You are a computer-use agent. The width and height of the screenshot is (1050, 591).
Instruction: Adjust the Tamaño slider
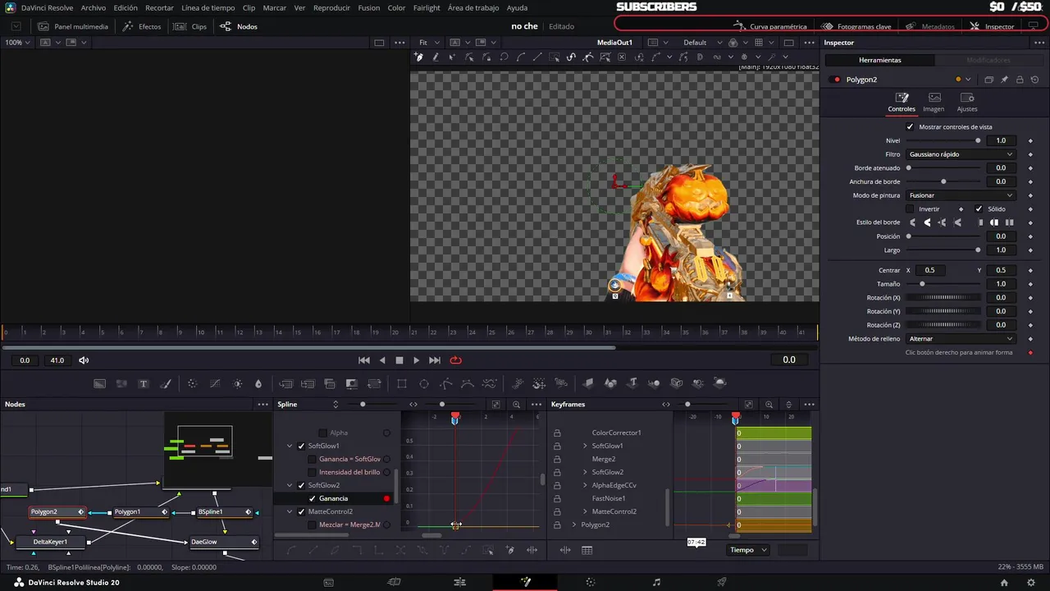click(x=943, y=284)
